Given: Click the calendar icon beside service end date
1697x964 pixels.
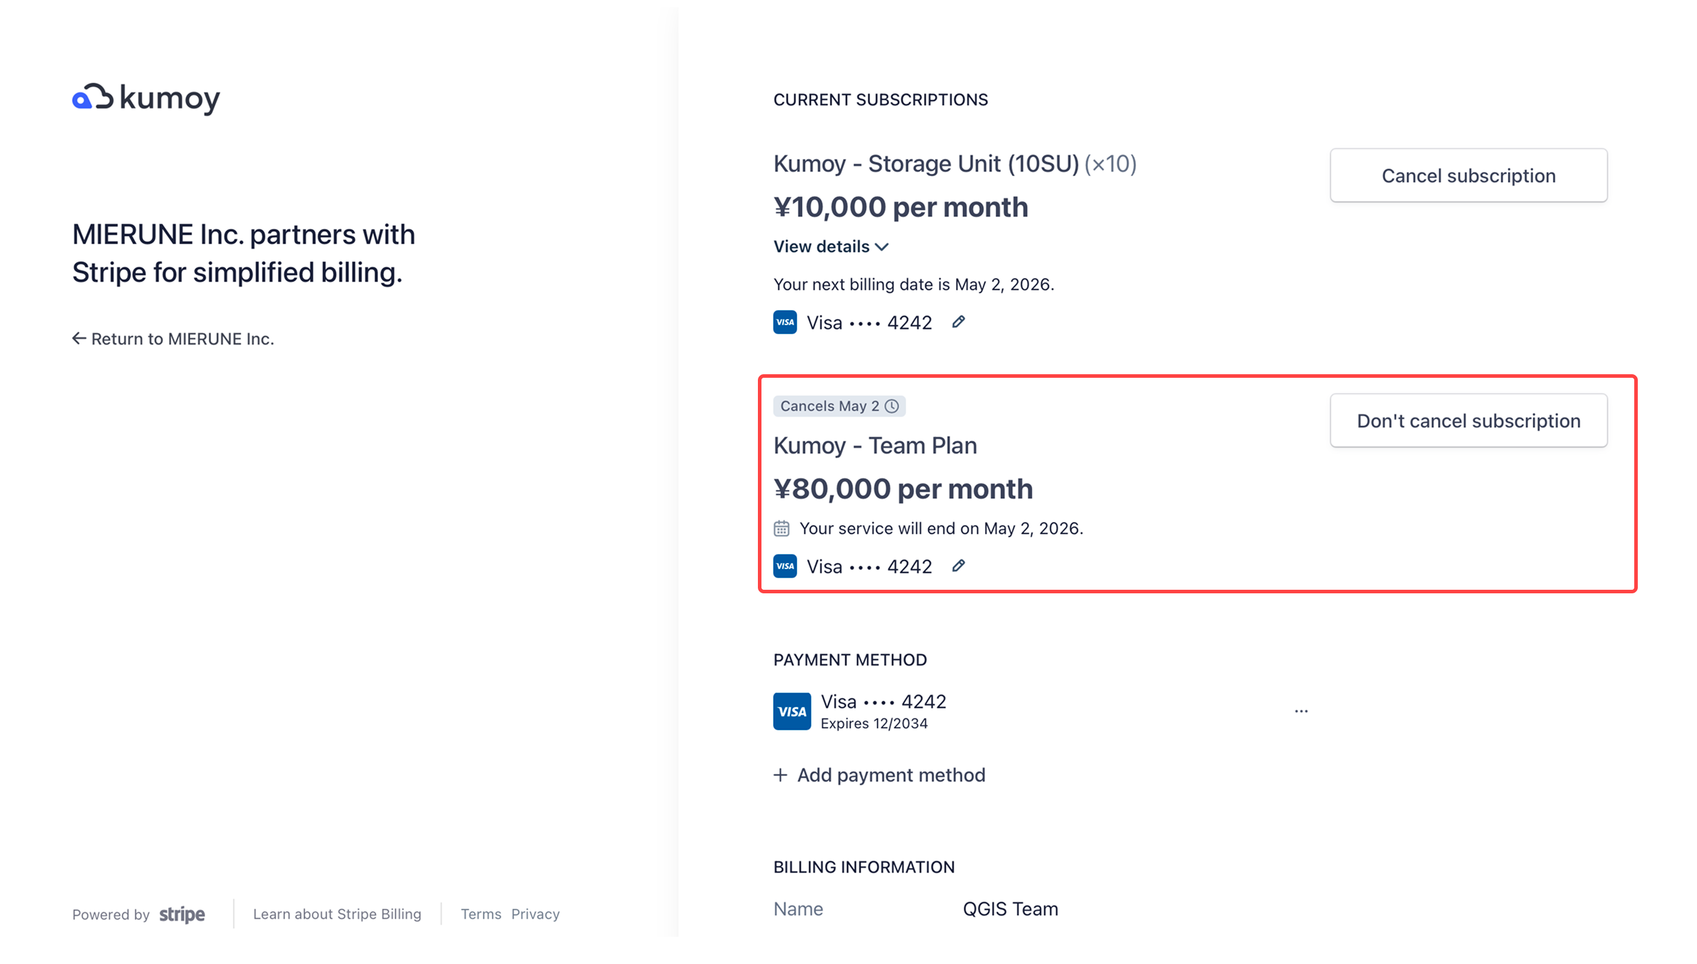Looking at the screenshot, I should click(x=781, y=528).
